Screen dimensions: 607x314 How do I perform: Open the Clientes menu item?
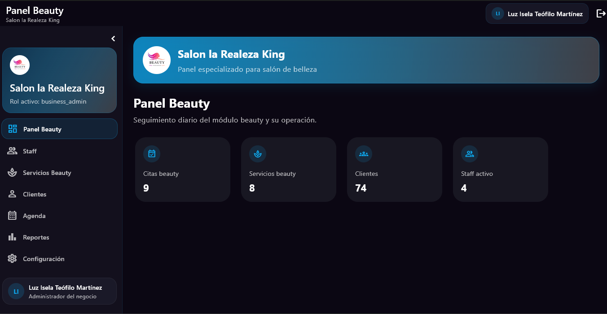tap(60, 194)
